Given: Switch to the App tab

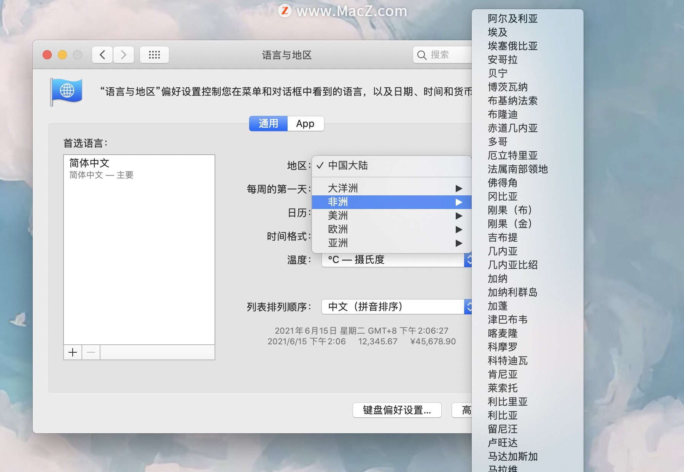Looking at the screenshot, I should pyautogui.click(x=305, y=124).
